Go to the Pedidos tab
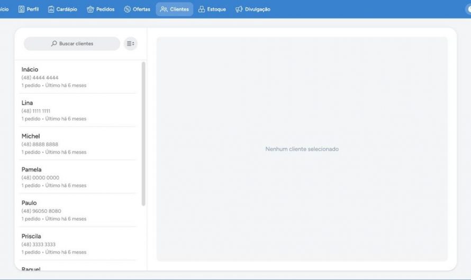The height and width of the screenshot is (280, 471). pyautogui.click(x=101, y=10)
